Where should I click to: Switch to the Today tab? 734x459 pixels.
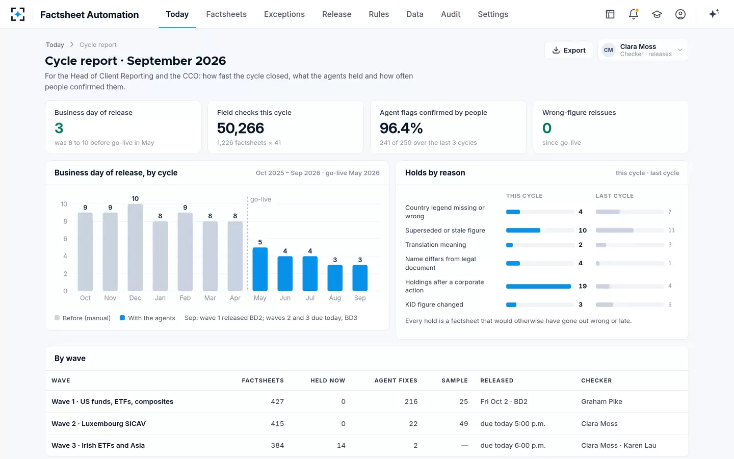[177, 14]
